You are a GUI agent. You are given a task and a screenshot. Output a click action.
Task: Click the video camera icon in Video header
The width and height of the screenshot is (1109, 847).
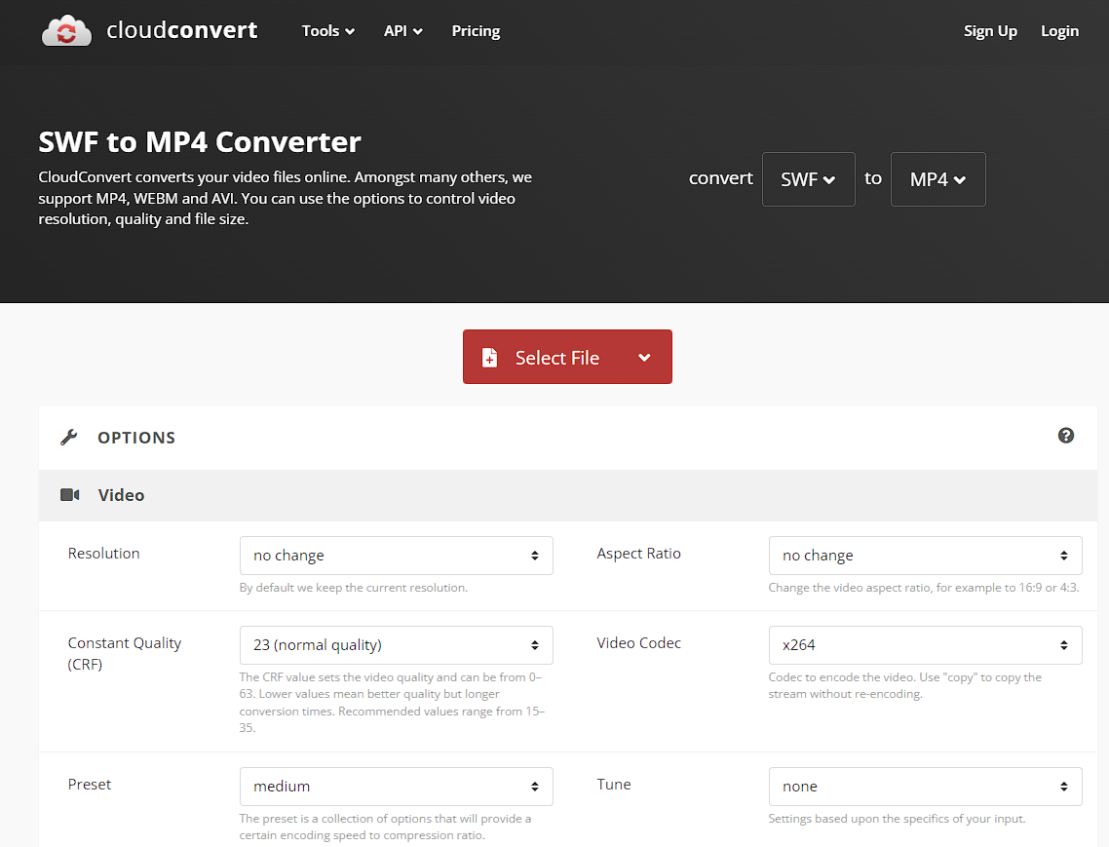[x=70, y=494]
